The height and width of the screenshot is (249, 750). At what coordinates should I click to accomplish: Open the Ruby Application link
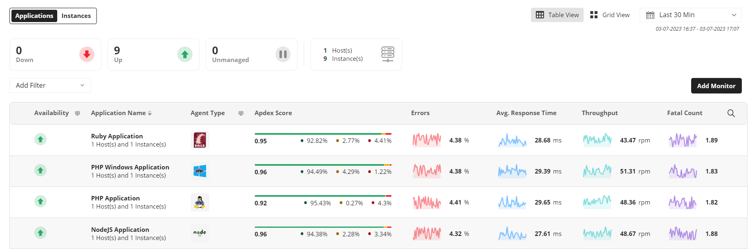tap(117, 136)
